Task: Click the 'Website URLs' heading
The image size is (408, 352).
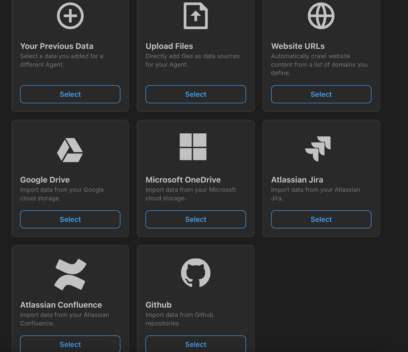Action: tap(298, 46)
